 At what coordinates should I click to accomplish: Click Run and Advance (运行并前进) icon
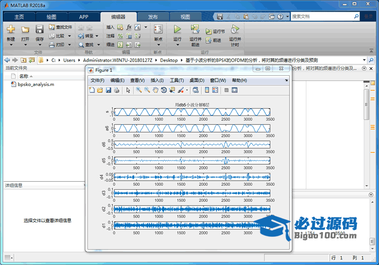pyautogui.click(x=195, y=29)
